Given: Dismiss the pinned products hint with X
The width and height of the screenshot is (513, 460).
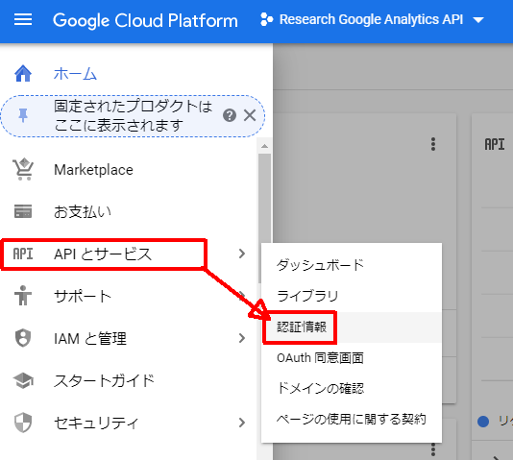Looking at the screenshot, I should (x=250, y=115).
